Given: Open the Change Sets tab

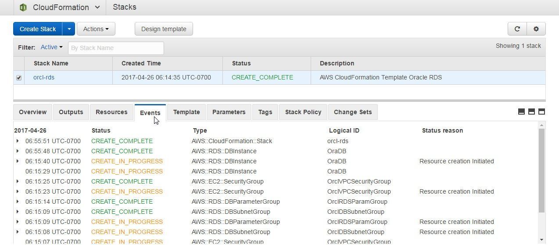Looking at the screenshot, I should pyautogui.click(x=353, y=112).
